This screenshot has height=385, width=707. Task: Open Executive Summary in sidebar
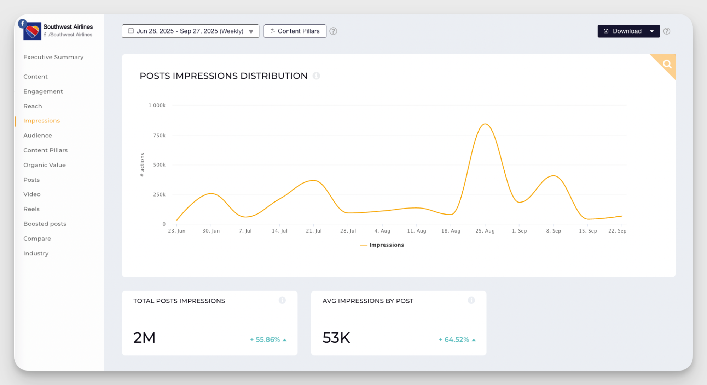[x=53, y=57]
